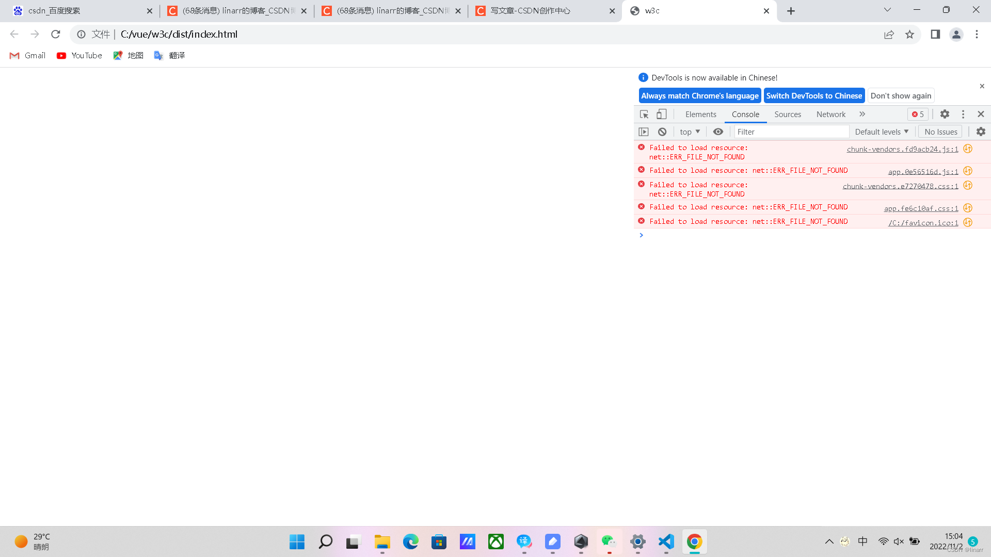The height and width of the screenshot is (557, 991).
Task: Toggle the eye icon to create live expression
Action: tap(718, 132)
